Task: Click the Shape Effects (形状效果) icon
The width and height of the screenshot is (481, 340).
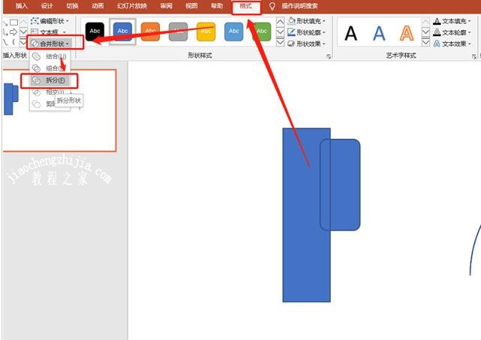Action: click(x=291, y=44)
